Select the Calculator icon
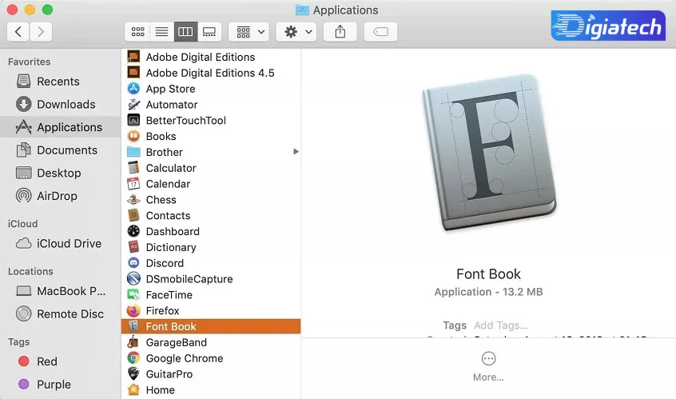676x399 pixels. tap(133, 168)
